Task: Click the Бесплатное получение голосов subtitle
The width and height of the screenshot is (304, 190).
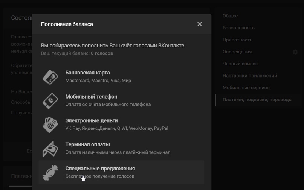Action: (100, 176)
